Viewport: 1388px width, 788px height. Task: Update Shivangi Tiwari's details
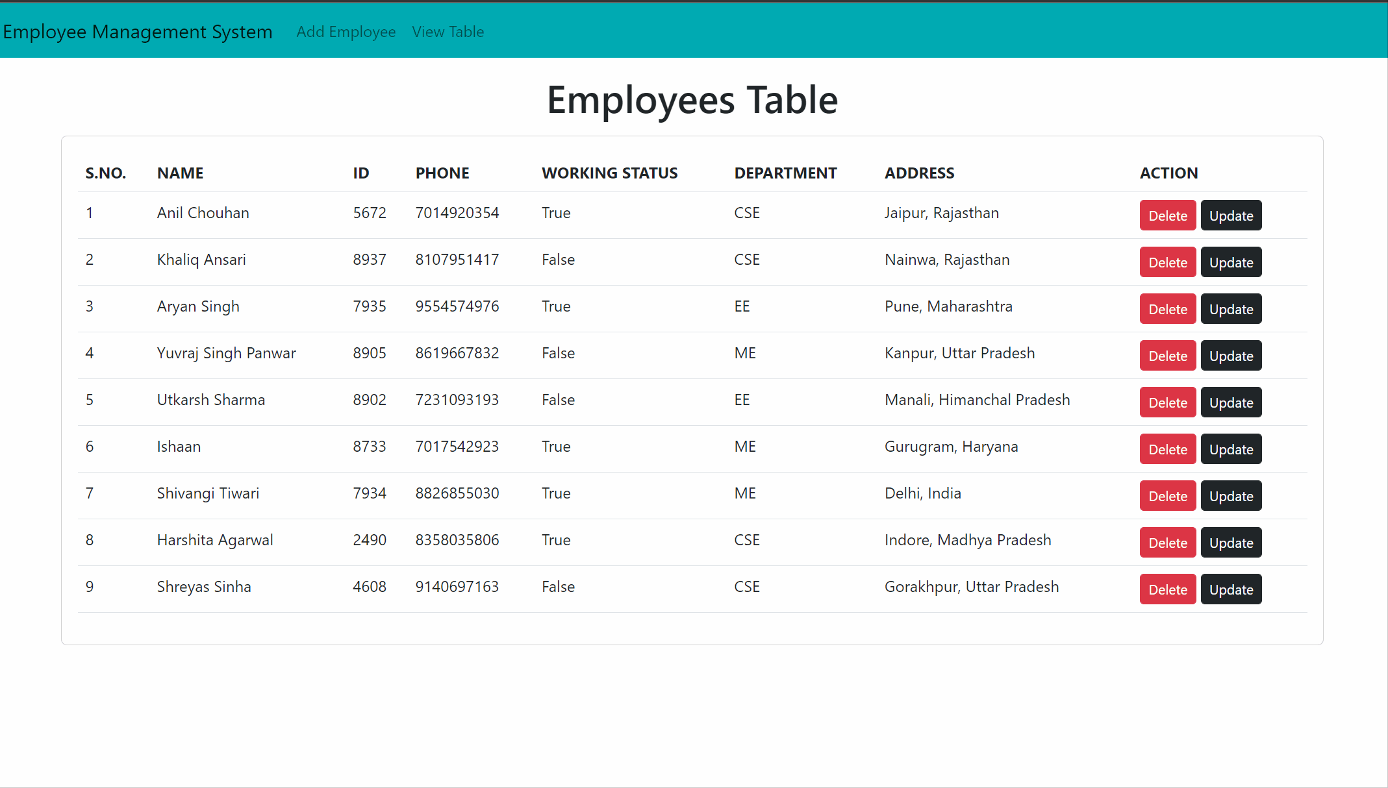click(1230, 496)
